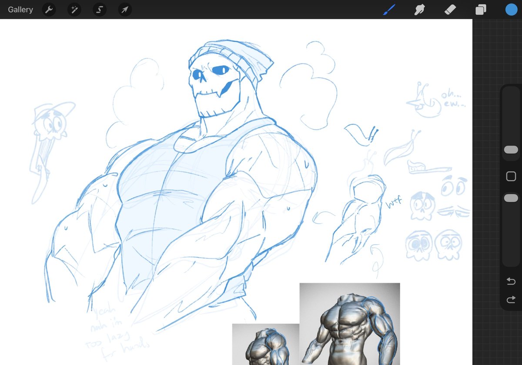The width and height of the screenshot is (522, 365).
Task: Click the brush opacity slider handle
Action: pyautogui.click(x=511, y=198)
